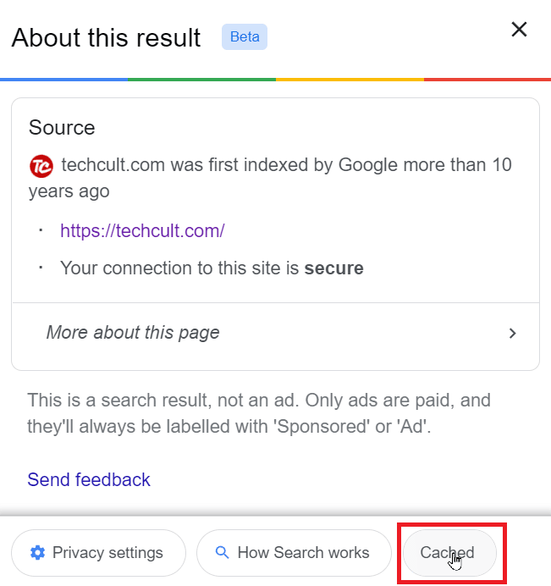This screenshot has width=551, height=586.
Task: Open the https://techcult.com/ link
Action: (x=142, y=230)
